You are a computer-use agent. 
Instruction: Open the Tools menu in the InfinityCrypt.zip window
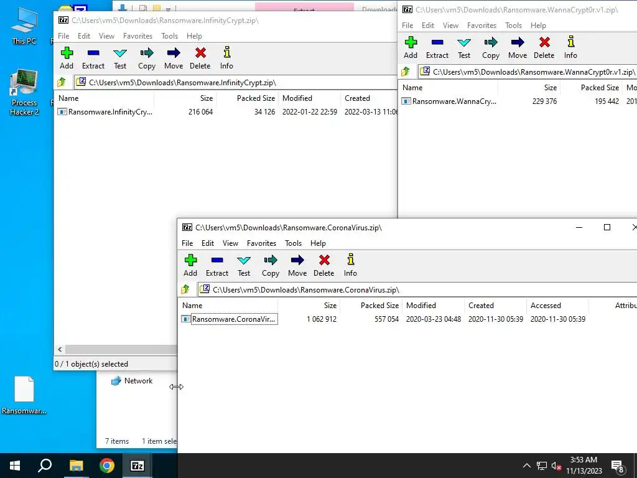(x=169, y=35)
